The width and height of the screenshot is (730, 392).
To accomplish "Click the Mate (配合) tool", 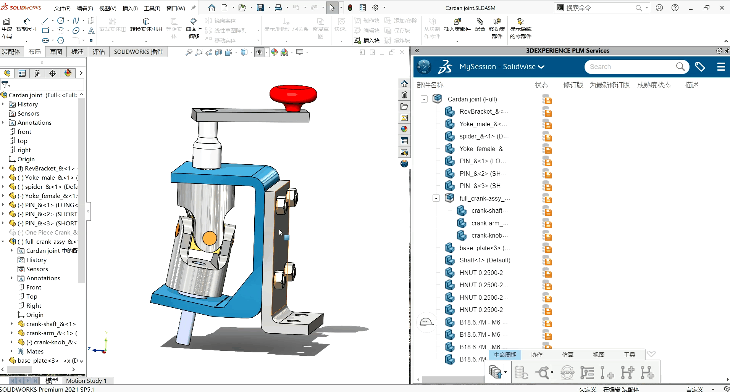I will 480,25.
